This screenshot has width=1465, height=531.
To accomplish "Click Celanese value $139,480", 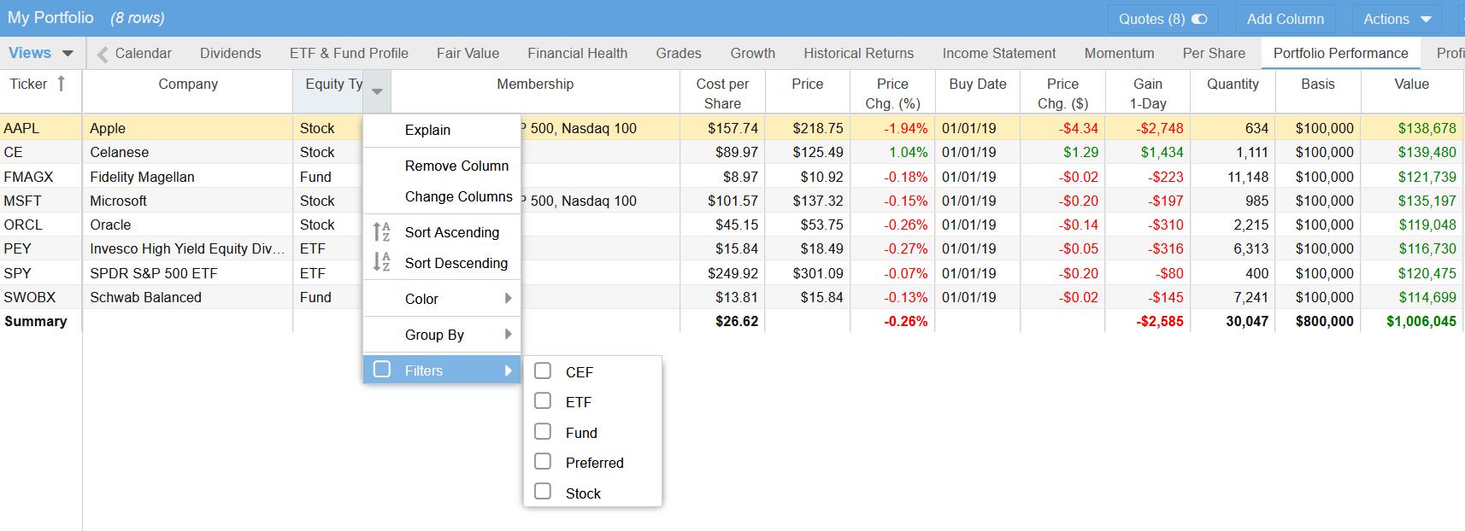I will point(1427,152).
